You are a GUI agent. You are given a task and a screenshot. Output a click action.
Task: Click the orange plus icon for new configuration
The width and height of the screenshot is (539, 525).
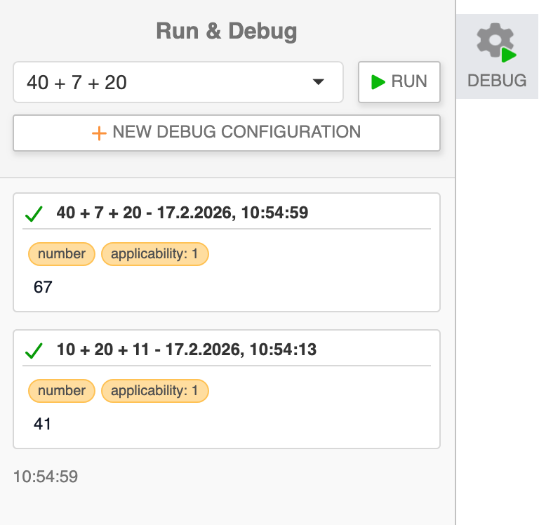(99, 133)
